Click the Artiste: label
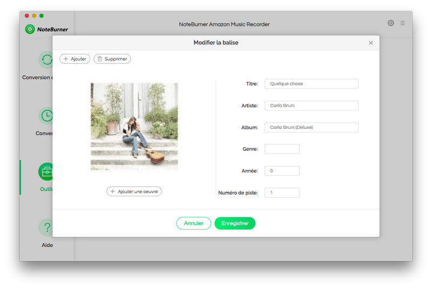This screenshot has height=289, width=432. click(x=249, y=106)
